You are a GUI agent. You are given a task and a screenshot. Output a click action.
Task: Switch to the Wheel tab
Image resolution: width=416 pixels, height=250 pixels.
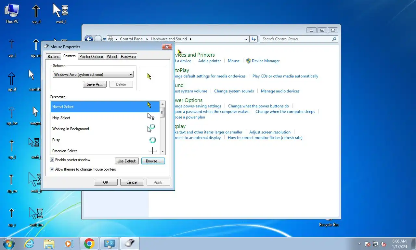(x=112, y=57)
